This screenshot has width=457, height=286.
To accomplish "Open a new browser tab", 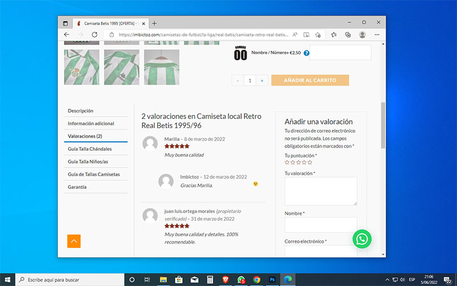I will (x=154, y=23).
